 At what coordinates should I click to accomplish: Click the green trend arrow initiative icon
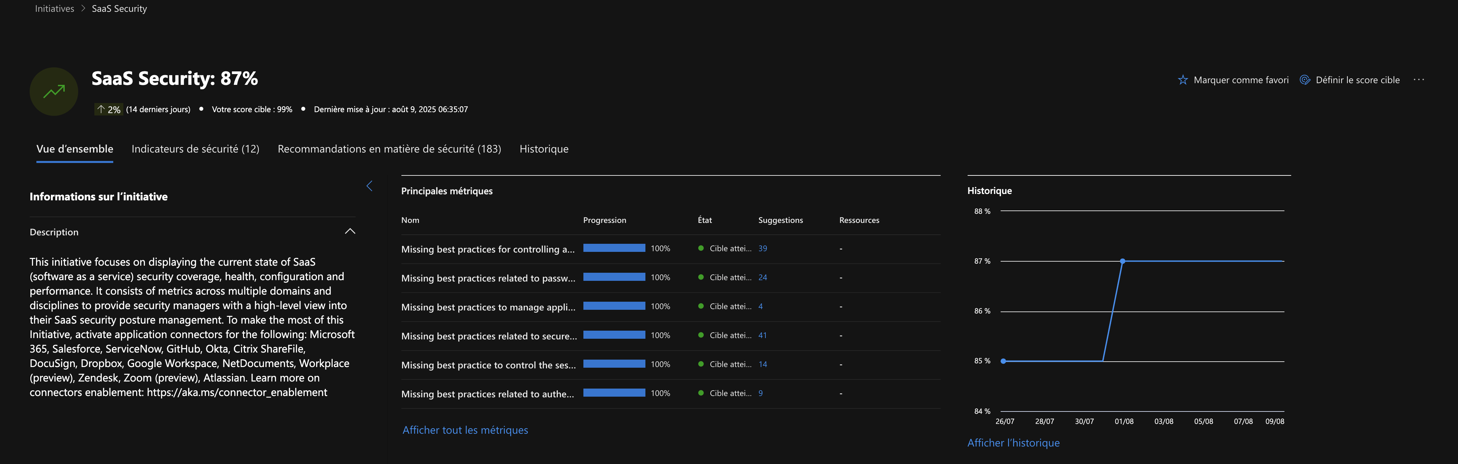click(x=54, y=92)
